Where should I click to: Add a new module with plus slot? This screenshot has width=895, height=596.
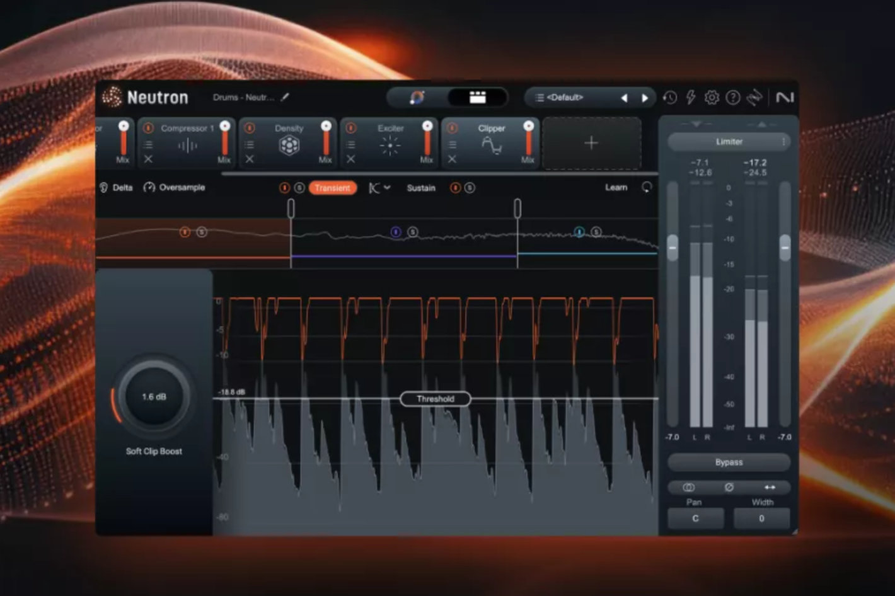(591, 144)
